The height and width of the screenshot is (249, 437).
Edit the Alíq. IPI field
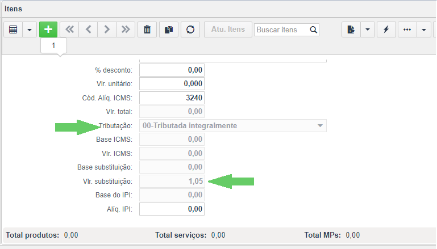(x=172, y=209)
